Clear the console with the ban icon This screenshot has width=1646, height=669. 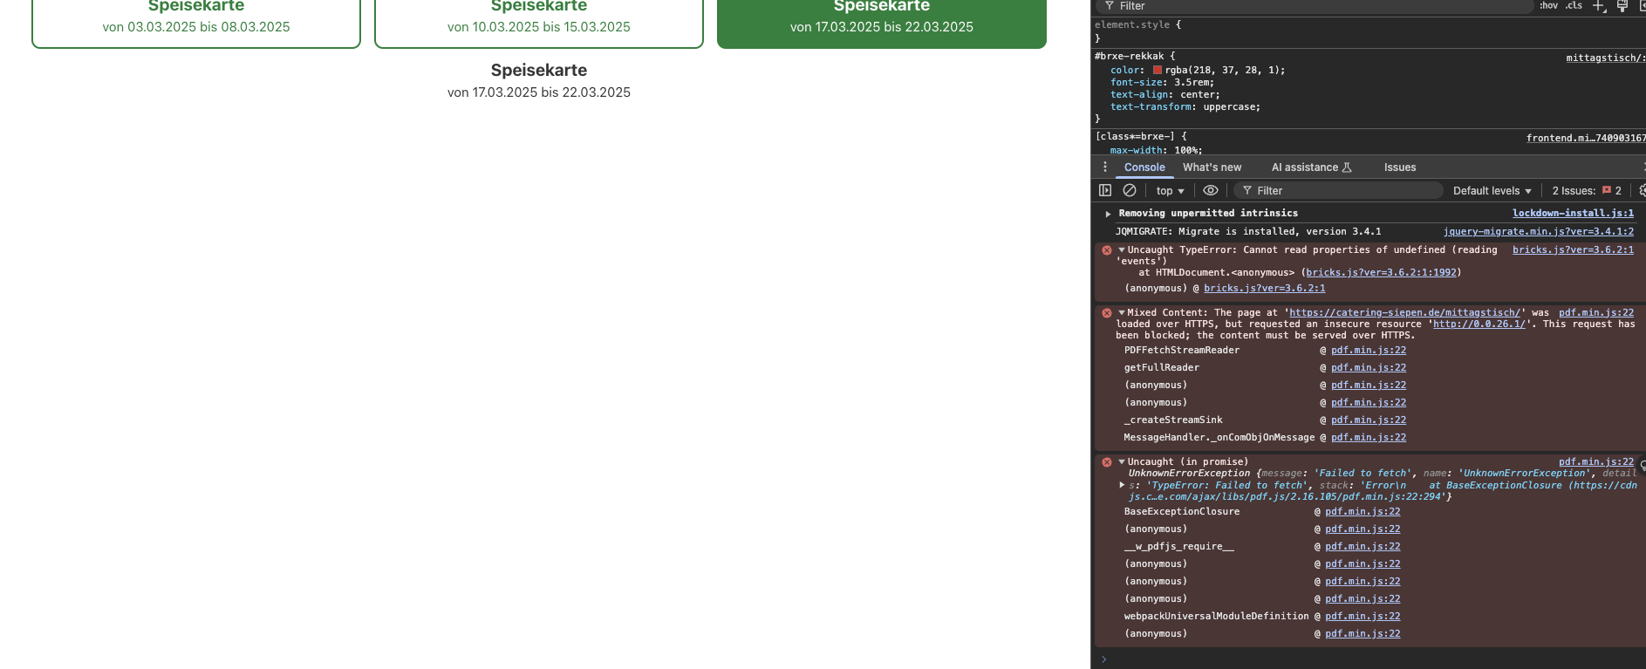pyautogui.click(x=1130, y=190)
